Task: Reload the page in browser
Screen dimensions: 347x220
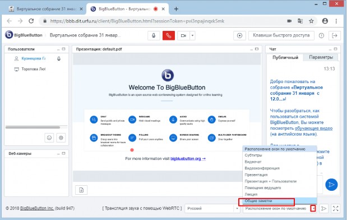Action: coord(31,21)
